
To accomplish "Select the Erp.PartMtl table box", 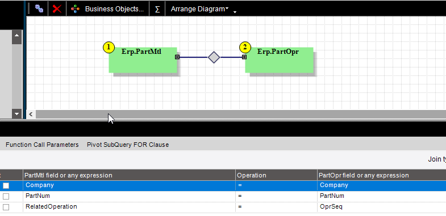I will (143, 60).
